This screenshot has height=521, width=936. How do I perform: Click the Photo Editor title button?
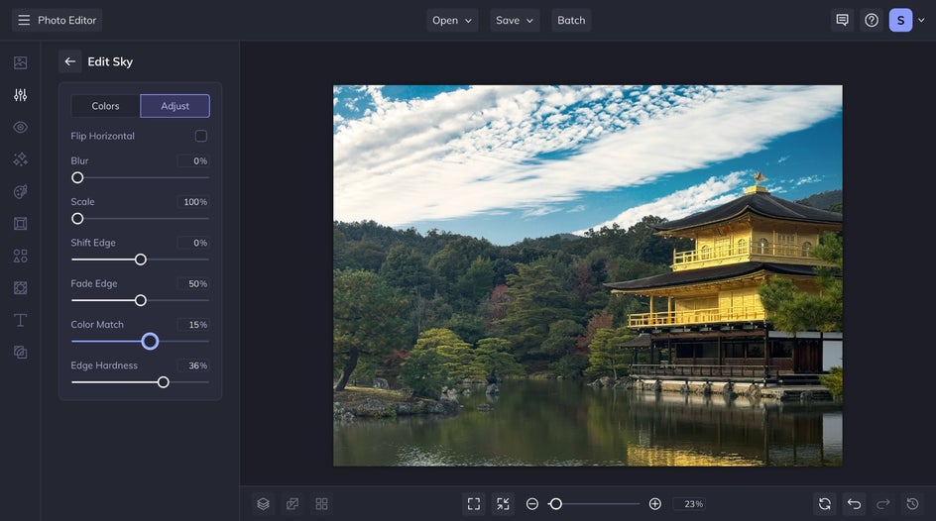coord(66,20)
